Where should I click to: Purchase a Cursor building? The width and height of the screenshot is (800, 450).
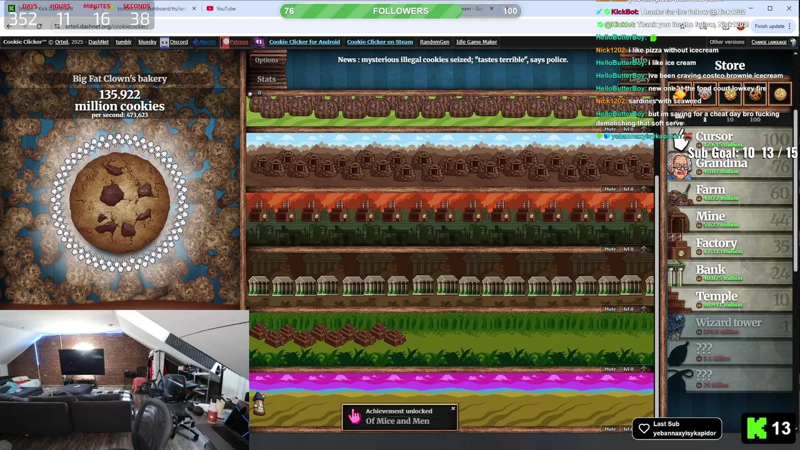[730, 139]
